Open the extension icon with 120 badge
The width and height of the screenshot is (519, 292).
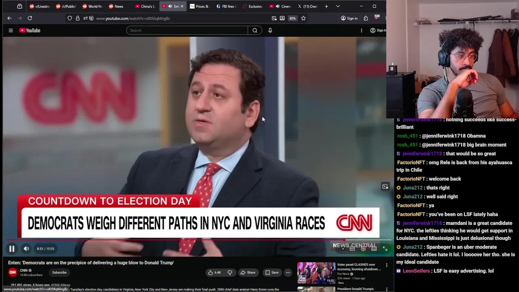tap(377, 18)
